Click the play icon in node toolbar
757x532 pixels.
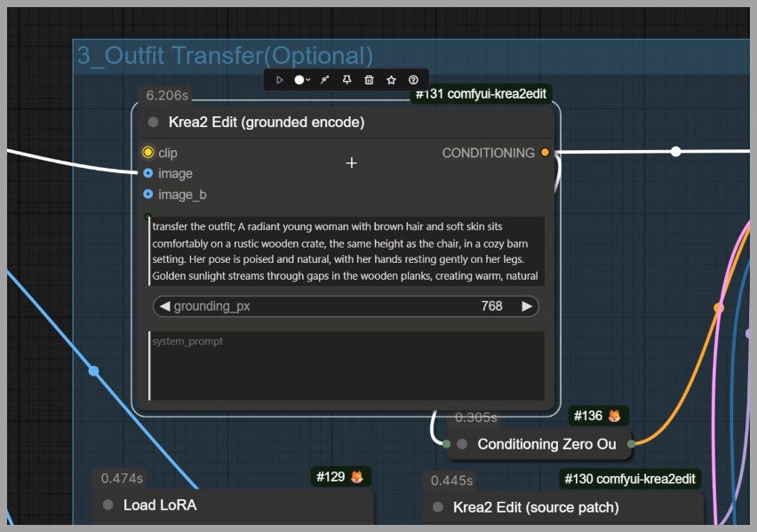[x=279, y=80]
